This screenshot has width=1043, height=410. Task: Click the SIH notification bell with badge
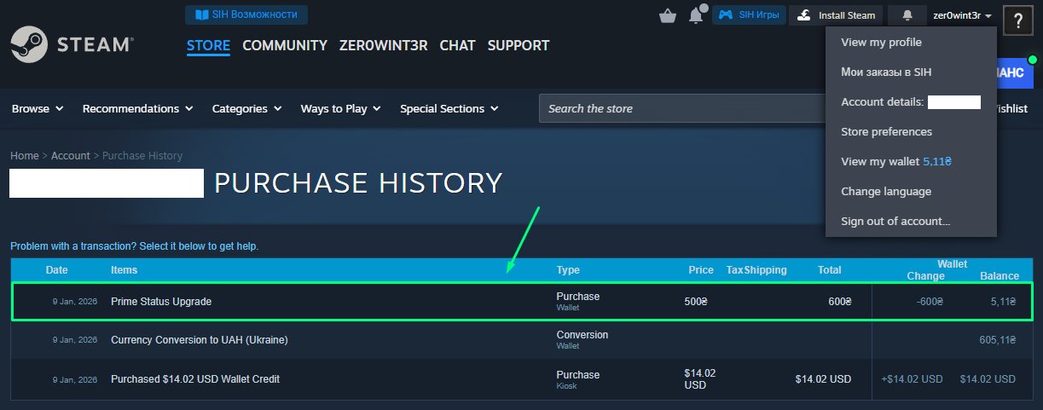pos(697,14)
